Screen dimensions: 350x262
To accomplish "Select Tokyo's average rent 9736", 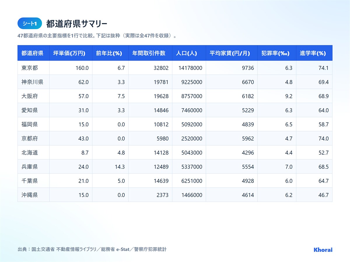I will pos(232,68).
